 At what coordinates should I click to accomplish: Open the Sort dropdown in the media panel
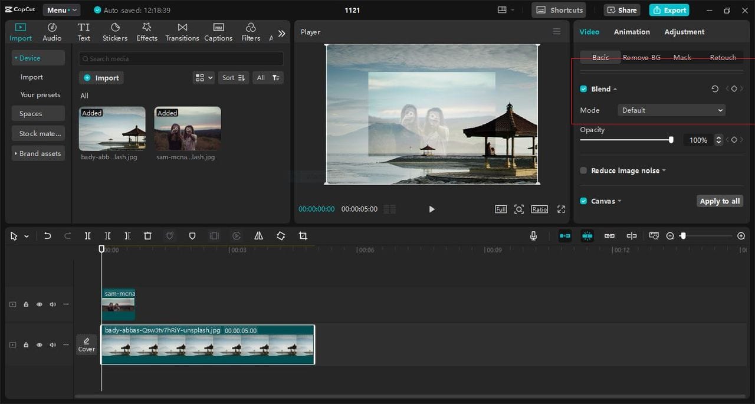(x=233, y=77)
